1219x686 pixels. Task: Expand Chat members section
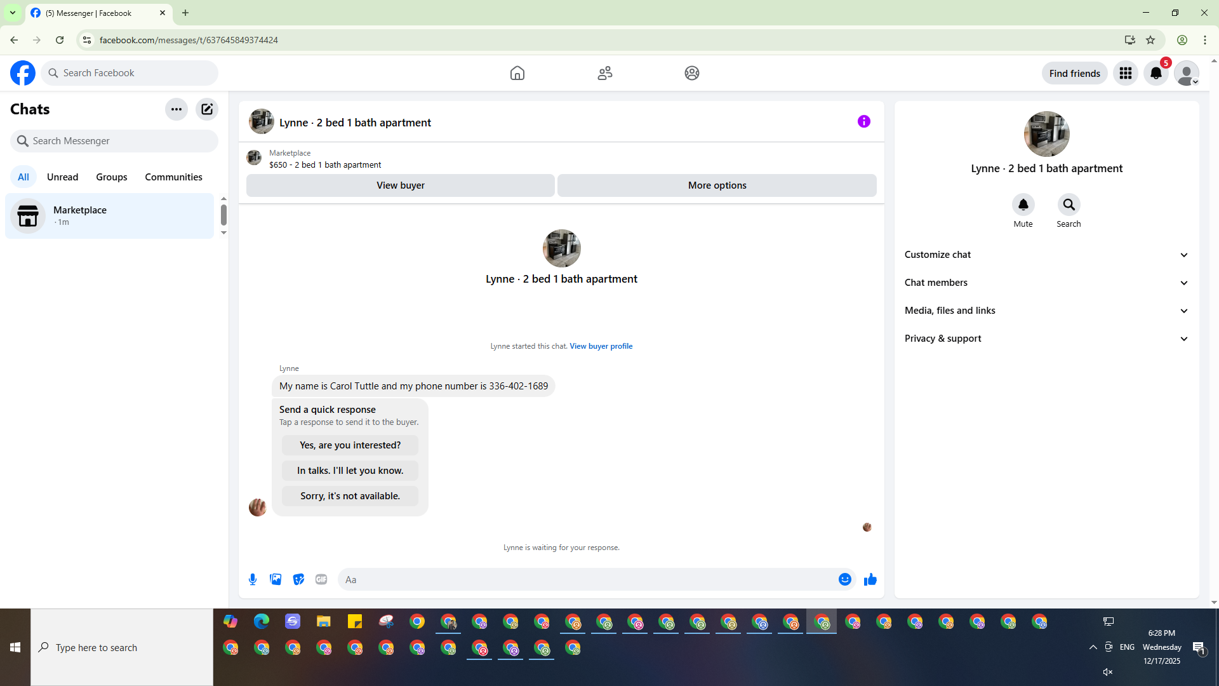click(x=1046, y=283)
